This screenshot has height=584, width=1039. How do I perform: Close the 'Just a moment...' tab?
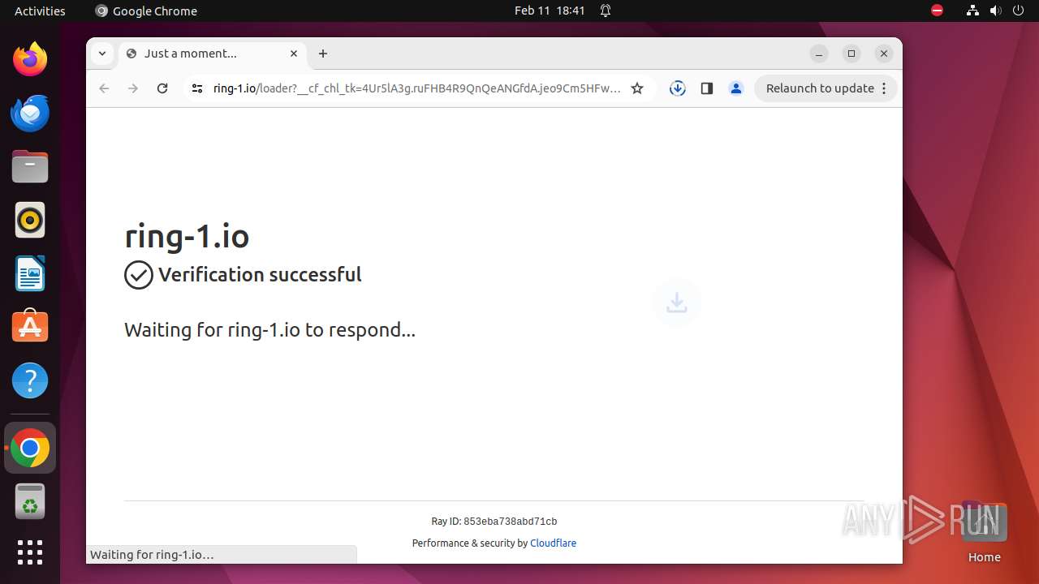(294, 54)
